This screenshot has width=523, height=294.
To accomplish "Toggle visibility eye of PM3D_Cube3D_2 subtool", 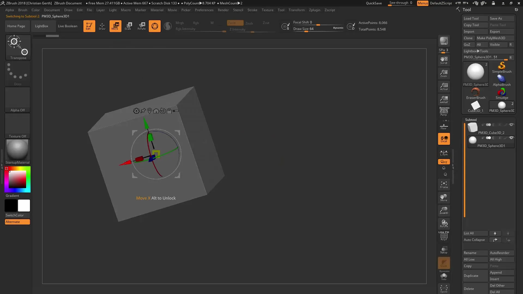I will [512, 125].
